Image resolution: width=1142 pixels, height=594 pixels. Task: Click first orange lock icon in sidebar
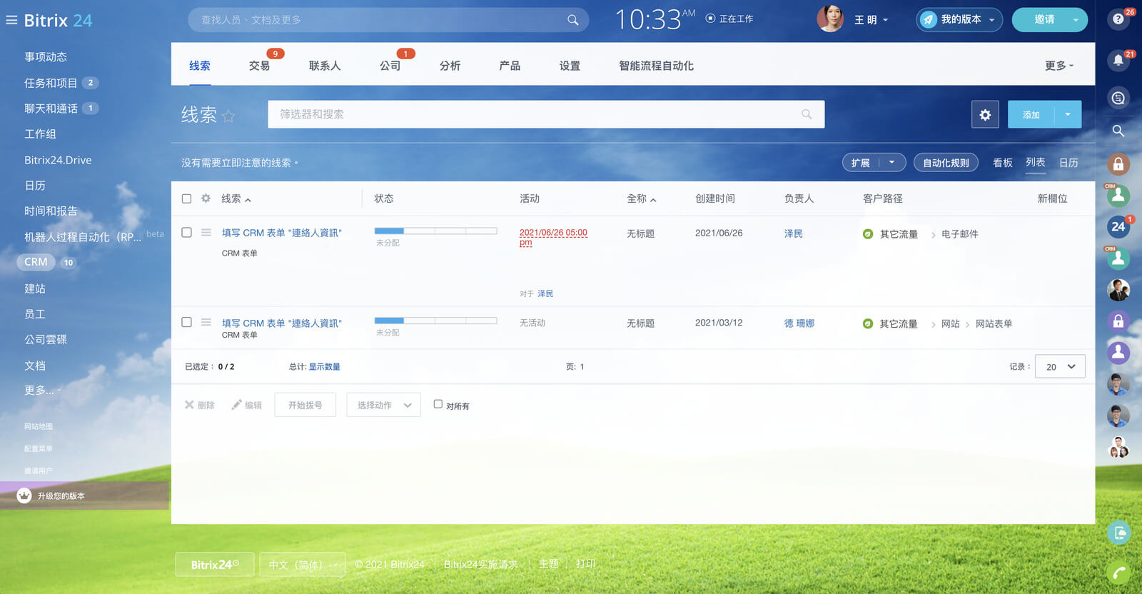[1118, 164]
